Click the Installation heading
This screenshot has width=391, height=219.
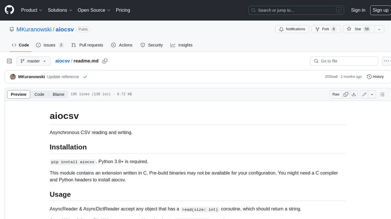click(68, 147)
